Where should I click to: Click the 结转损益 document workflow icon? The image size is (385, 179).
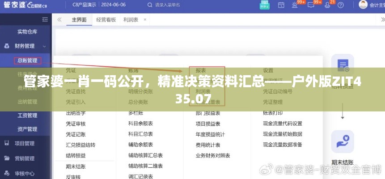[x=343, y=65]
